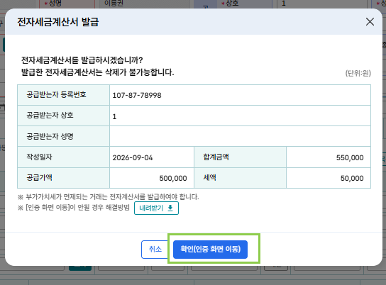Viewport: 386px width, 285px height.
Task: Download the 내려받기 troubleshooting guide
Action: (x=156, y=208)
